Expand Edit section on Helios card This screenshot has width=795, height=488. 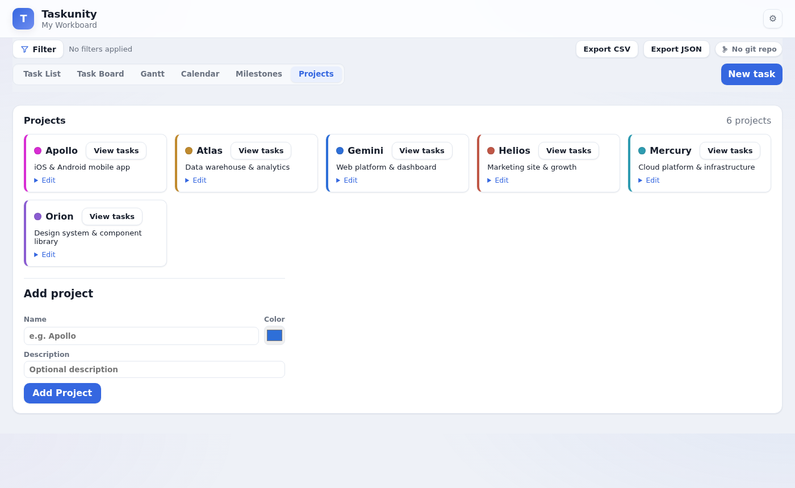pos(498,180)
